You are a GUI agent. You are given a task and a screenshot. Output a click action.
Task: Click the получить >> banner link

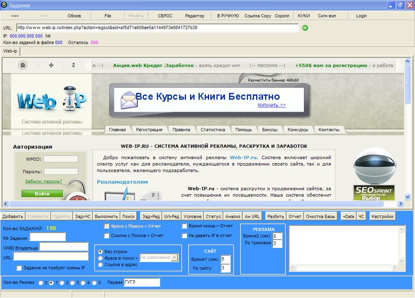click(272, 105)
